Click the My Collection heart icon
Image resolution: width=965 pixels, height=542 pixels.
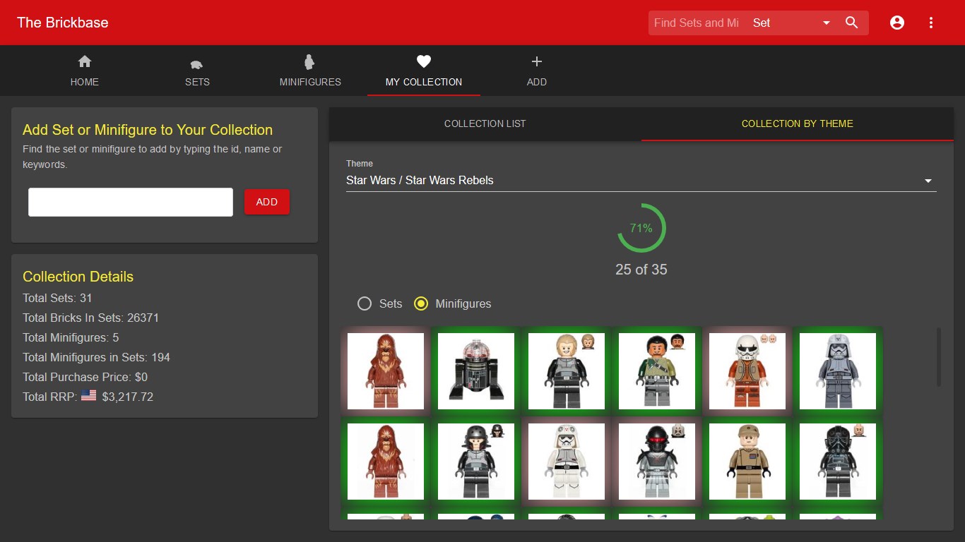point(424,61)
